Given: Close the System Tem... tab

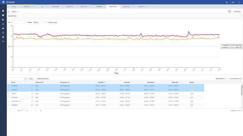Looking at the screenshot, I should pyautogui.click(x=119, y=7).
